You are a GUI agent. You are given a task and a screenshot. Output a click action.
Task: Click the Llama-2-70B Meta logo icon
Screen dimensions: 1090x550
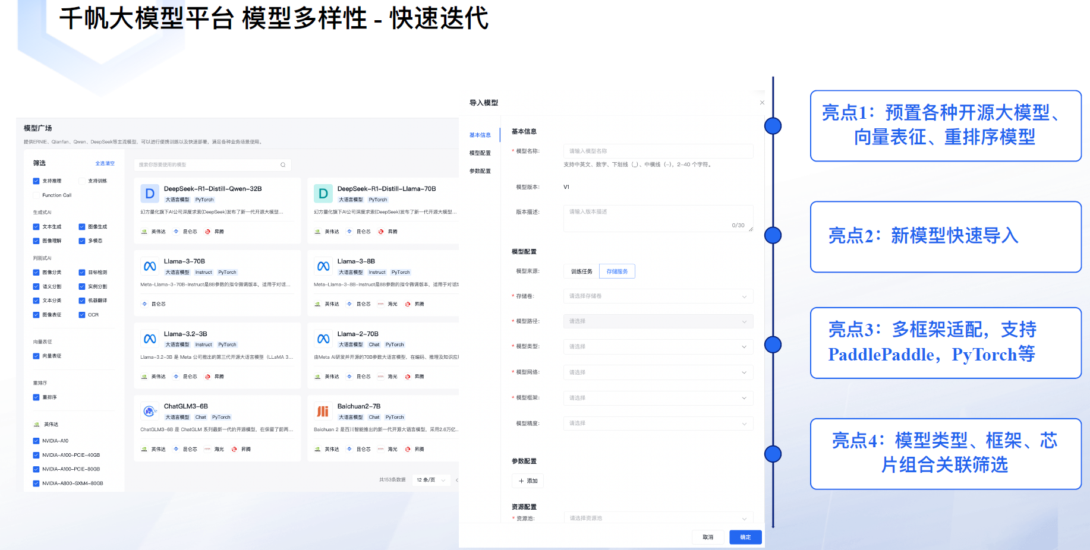[323, 339]
